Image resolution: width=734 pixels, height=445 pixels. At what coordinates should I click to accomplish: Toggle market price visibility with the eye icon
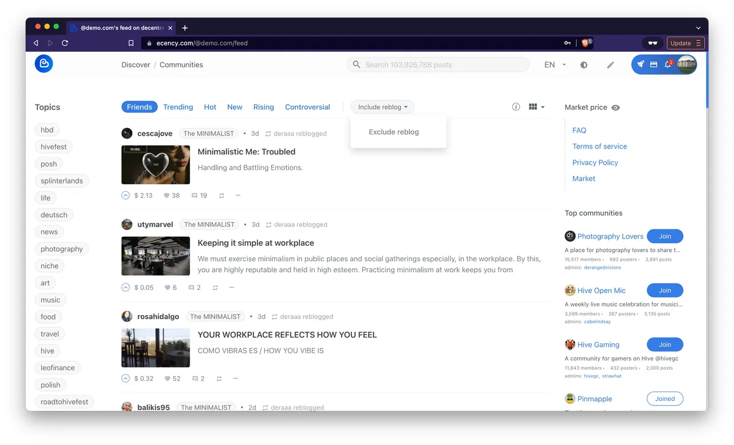click(615, 107)
